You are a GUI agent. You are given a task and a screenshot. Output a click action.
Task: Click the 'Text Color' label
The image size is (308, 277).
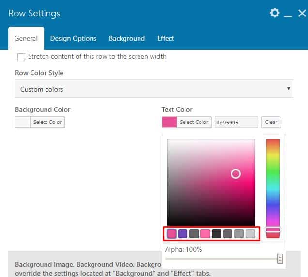177,109
